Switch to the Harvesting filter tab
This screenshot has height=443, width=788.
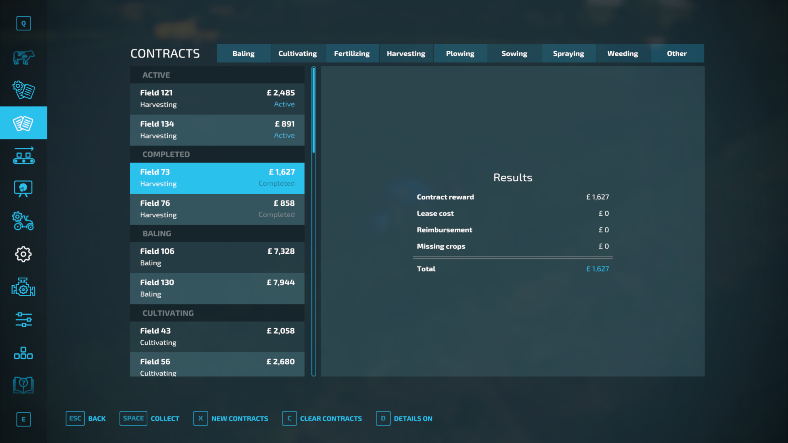click(406, 54)
